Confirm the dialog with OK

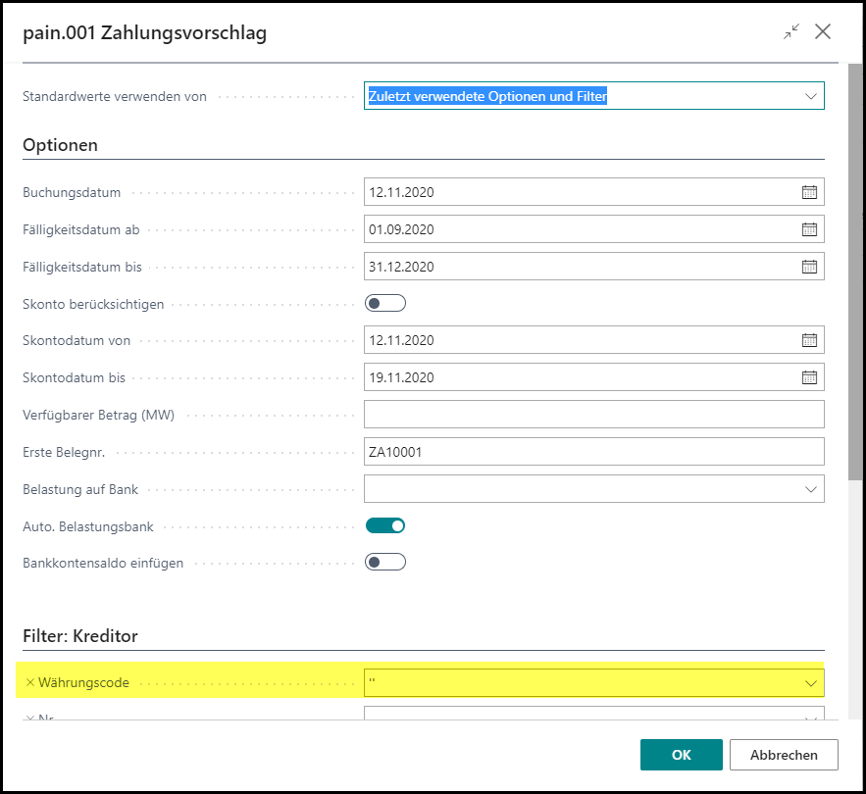pyautogui.click(x=681, y=755)
